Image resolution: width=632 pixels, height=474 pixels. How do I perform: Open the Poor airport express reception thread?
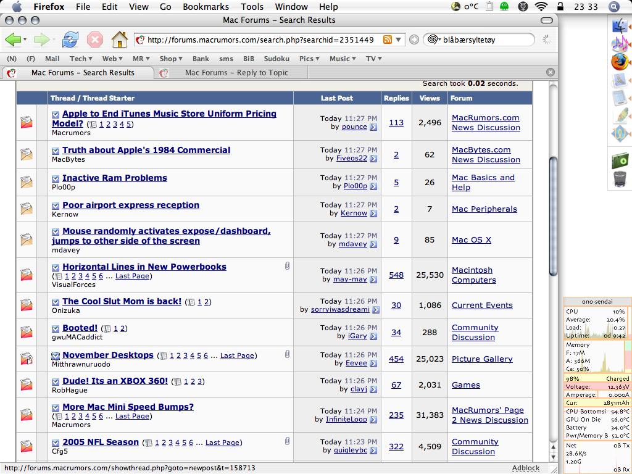131,205
